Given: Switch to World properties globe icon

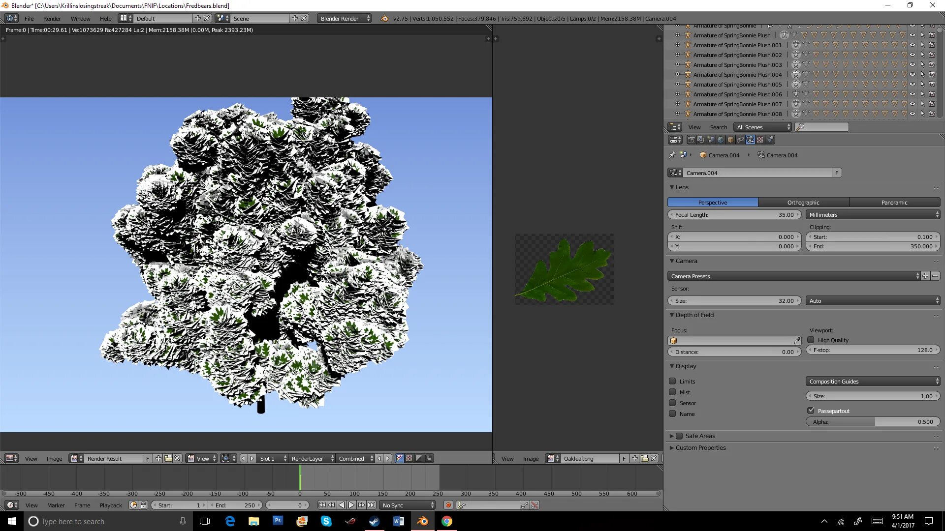Looking at the screenshot, I should tap(721, 140).
